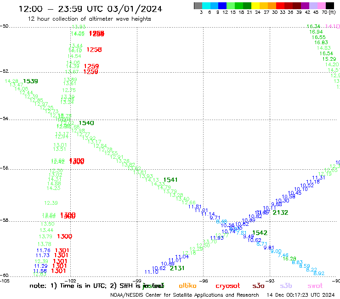Click the wave height value '14.54'

(x=74, y=56)
